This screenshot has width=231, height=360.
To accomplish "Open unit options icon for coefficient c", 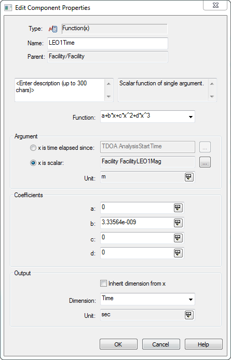I will [x=178, y=238].
